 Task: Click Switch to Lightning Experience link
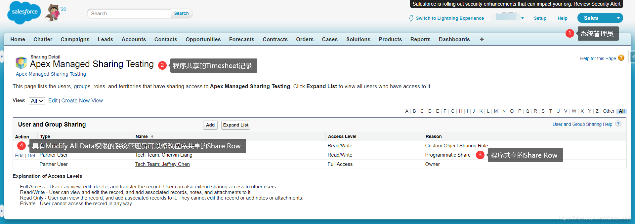450,18
